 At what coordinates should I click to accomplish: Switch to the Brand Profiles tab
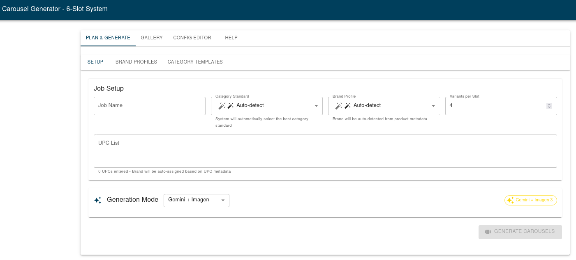pos(136,62)
